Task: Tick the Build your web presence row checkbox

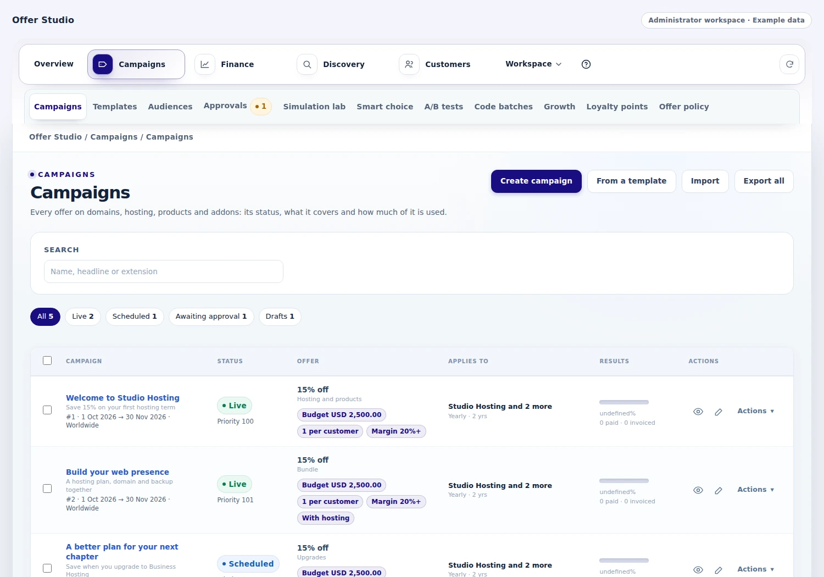Action: (x=47, y=489)
